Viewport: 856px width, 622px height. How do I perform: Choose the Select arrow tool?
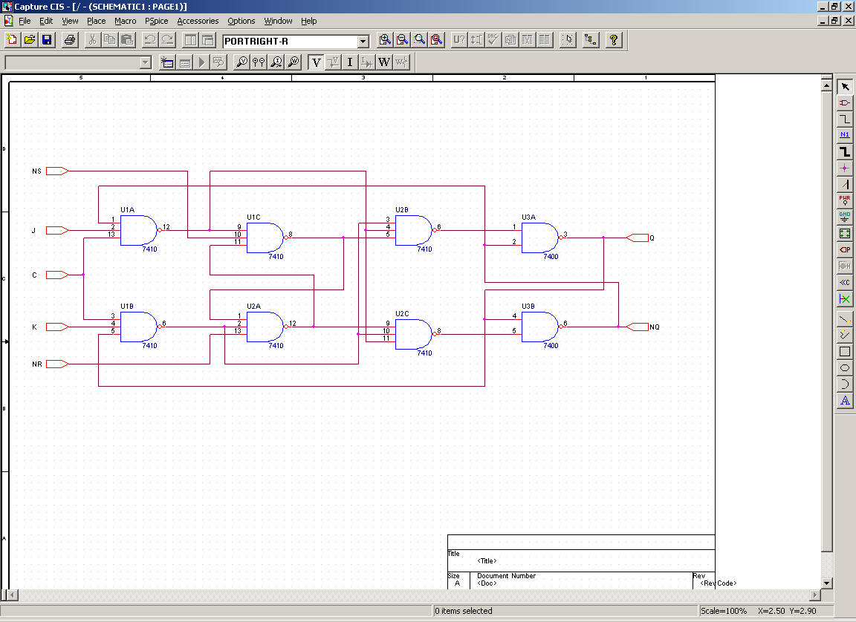[845, 87]
